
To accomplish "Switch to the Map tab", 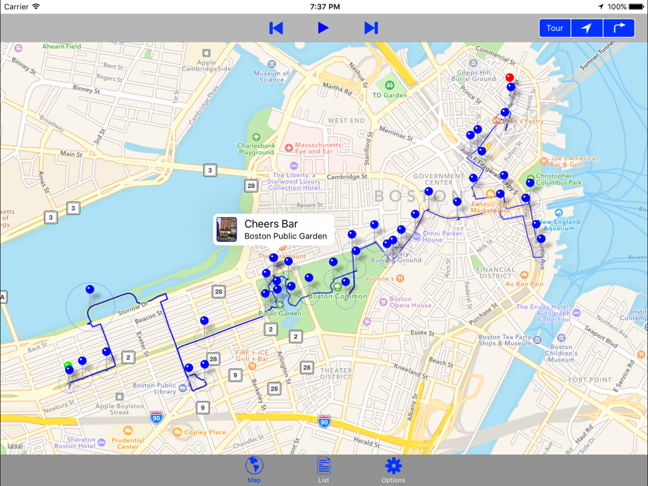I will pyautogui.click(x=254, y=470).
